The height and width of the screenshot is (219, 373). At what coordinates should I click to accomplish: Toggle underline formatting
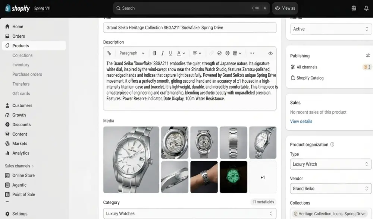(170, 53)
